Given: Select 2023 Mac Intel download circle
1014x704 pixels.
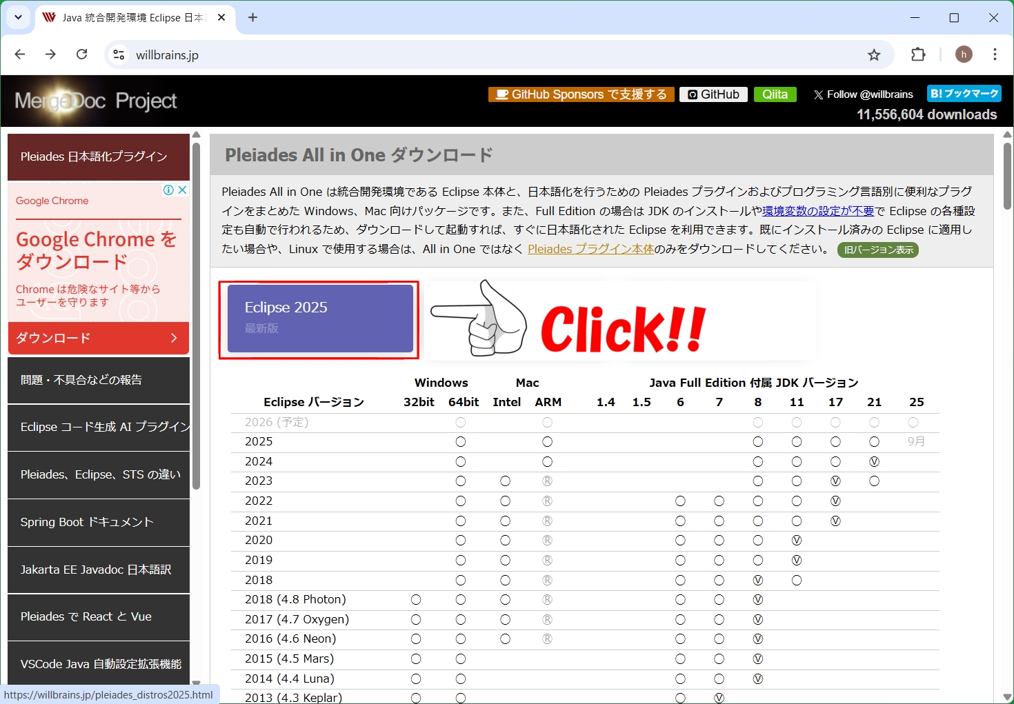Looking at the screenshot, I should tap(505, 481).
